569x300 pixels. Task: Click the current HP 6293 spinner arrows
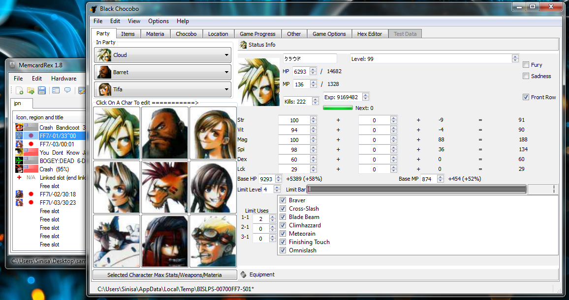pyautogui.click(x=313, y=71)
